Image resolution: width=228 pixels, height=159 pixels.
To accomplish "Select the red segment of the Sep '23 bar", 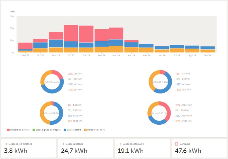I will (x=25, y=46).
